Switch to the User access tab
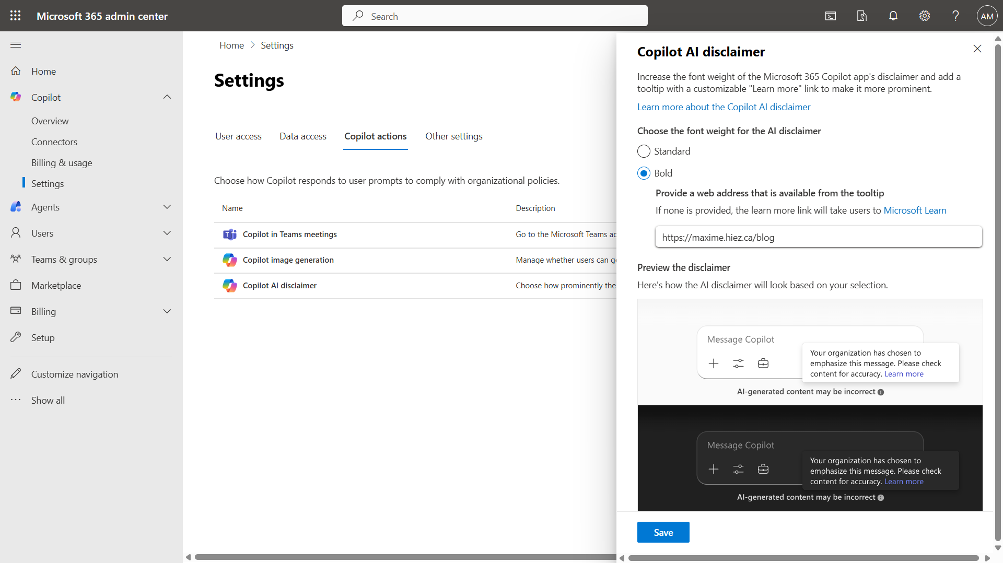 pos(238,136)
